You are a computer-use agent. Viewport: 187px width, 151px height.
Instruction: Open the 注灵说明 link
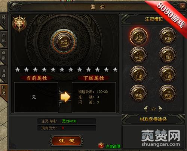pyautogui.click(x=113, y=146)
